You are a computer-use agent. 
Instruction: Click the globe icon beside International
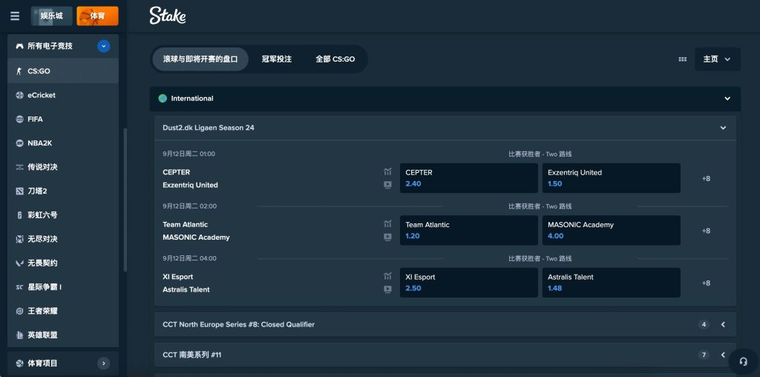pos(163,99)
